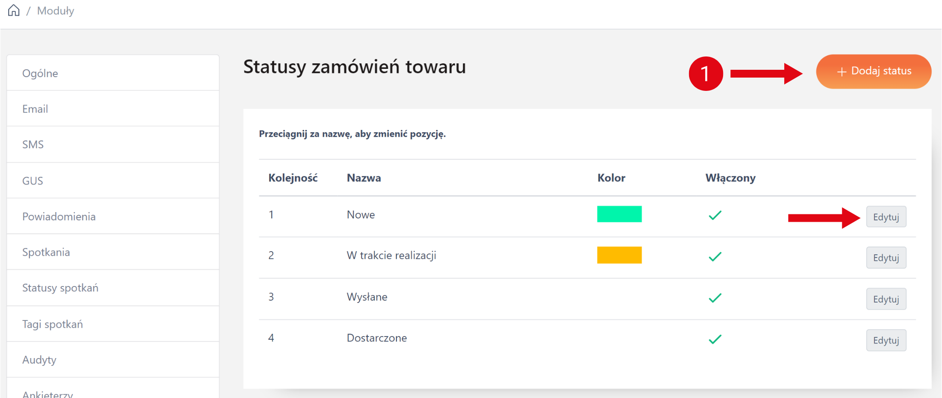Edit the Nowe status

click(886, 217)
